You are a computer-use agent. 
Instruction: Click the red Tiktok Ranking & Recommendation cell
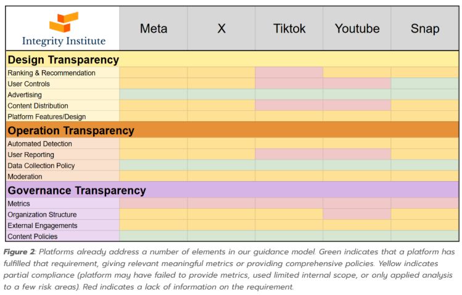point(289,73)
